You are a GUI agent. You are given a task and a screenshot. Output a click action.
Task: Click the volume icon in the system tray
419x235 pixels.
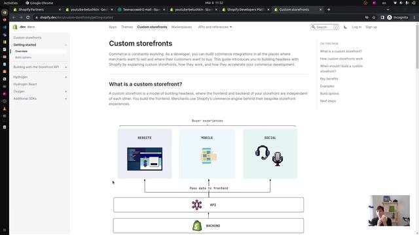pyautogui.click(x=401, y=3)
